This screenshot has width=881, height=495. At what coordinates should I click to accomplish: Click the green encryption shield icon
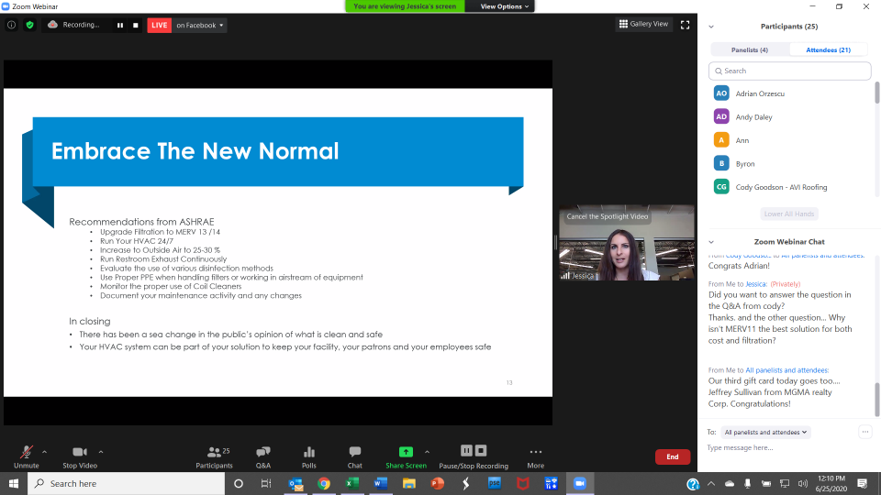click(29, 26)
